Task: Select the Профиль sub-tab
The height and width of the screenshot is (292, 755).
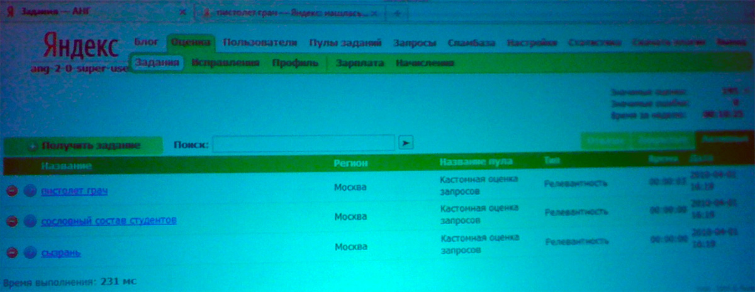Action: (295, 63)
